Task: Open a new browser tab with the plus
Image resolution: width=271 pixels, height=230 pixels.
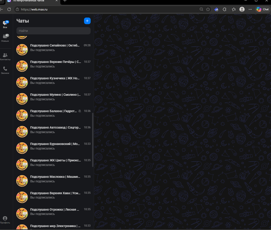Action: [x=65, y=1]
